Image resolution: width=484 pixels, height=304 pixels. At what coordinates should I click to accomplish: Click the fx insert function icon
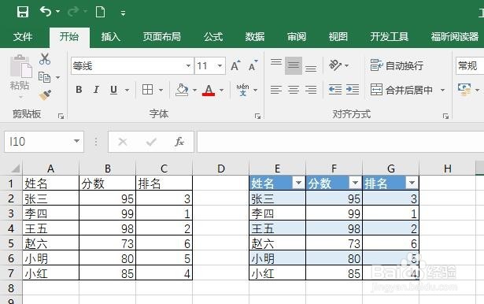[x=179, y=142]
